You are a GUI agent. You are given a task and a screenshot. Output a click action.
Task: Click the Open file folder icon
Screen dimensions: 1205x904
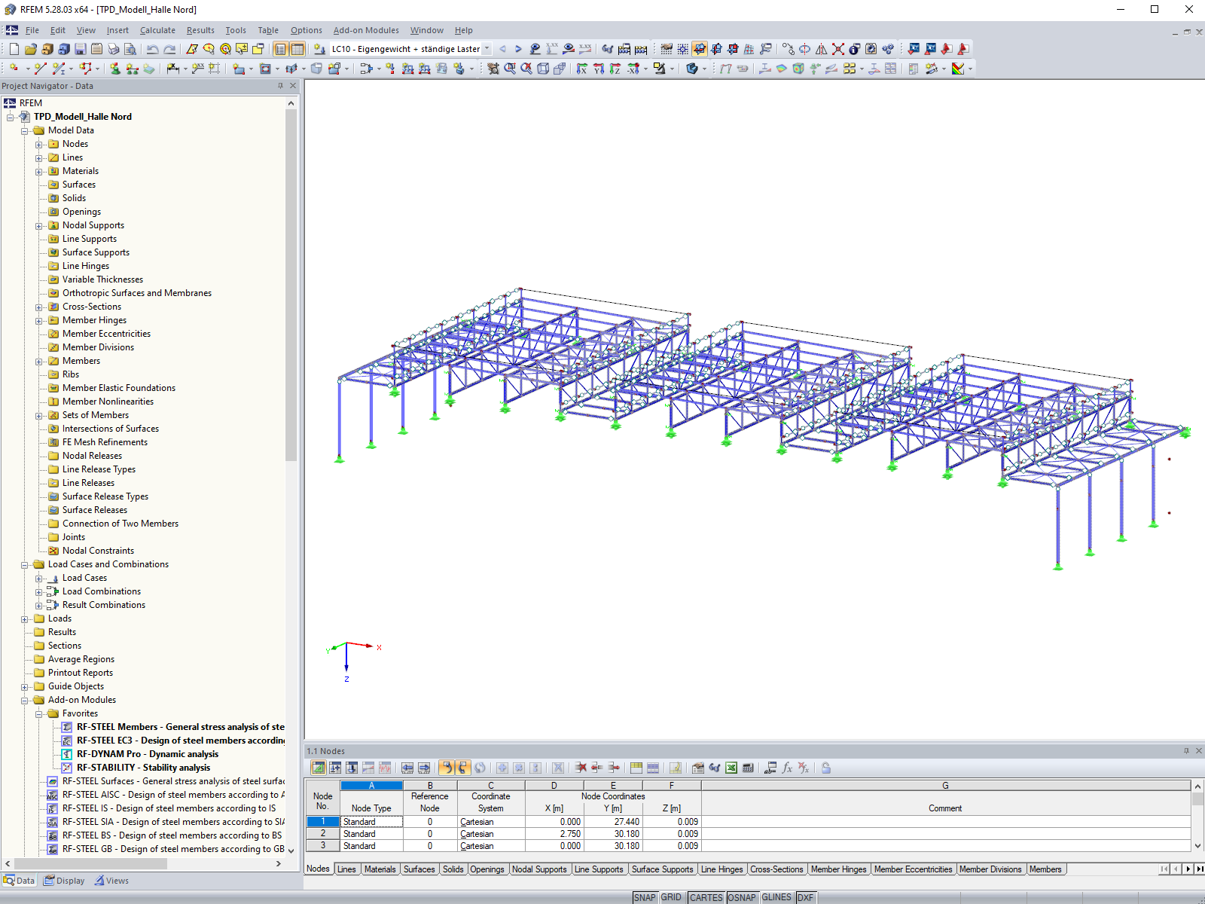30,49
